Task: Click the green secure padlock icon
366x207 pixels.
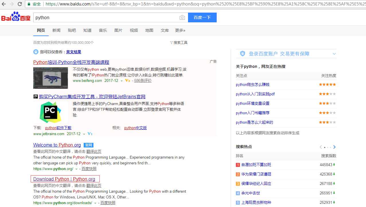Action: (29, 4)
